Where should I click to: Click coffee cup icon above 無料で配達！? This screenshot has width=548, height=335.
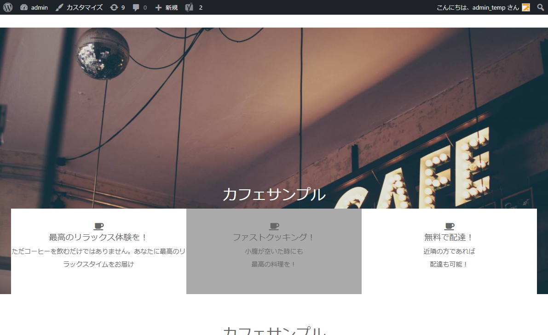(449, 226)
